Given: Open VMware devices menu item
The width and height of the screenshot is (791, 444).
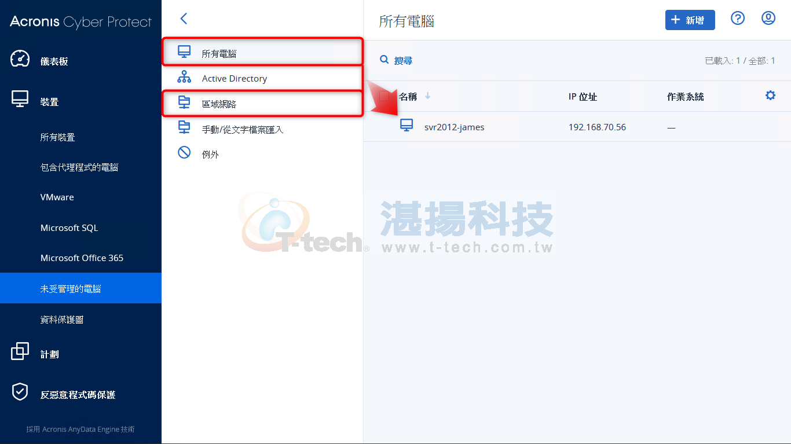Looking at the screenshot, I should tap(57, 197).
